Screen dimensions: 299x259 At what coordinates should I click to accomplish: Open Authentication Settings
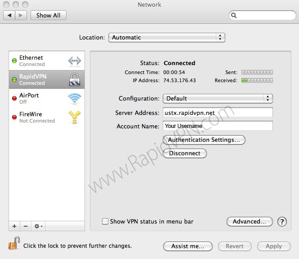(x=204, y=140)
